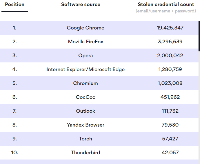Click the '(email/username + password)' subtitle
This screenshot has height=165, width=202.
click(x=166, y=11)
